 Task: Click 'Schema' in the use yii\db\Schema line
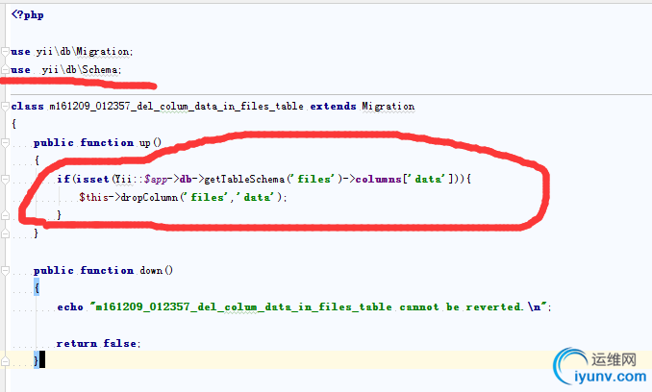[x=100, y=70]
